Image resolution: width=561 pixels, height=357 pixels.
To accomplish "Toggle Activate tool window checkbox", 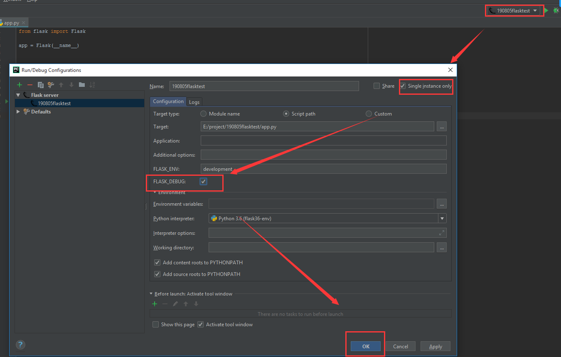I will click(201, 325).
